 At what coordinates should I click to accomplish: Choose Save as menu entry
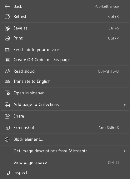tap(65, 28)
